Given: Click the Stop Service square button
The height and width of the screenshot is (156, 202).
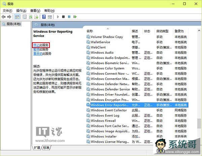Looking at the screenshot, I should click(x=63, y=17).
